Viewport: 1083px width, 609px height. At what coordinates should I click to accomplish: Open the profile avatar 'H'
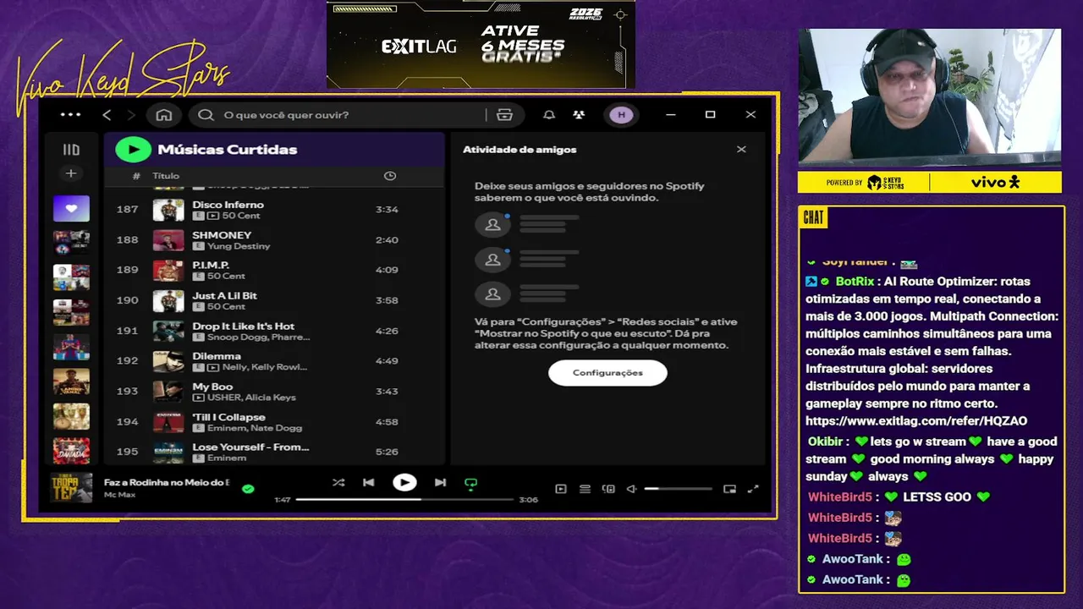pos(622,115)
